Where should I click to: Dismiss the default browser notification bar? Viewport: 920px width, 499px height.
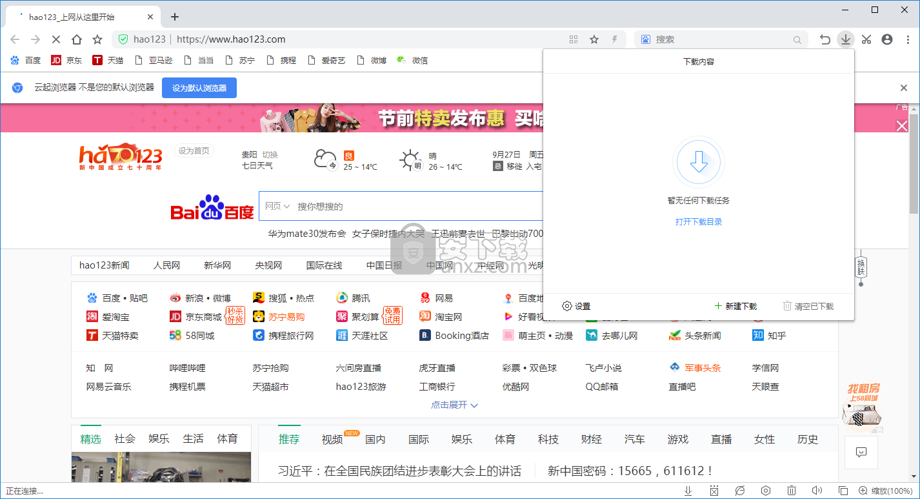[904, 88]
